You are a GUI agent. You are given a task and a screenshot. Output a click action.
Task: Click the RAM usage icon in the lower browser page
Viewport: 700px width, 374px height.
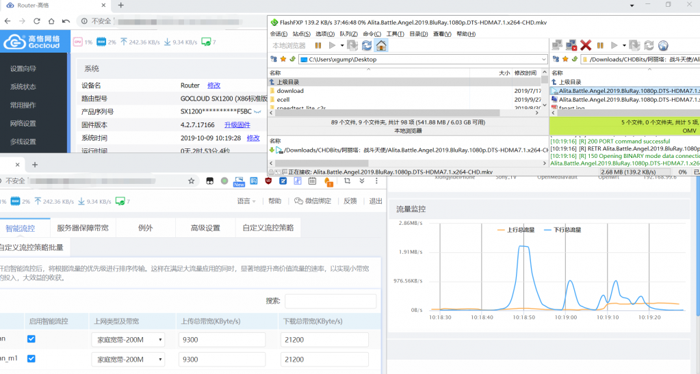coord(15,201)
